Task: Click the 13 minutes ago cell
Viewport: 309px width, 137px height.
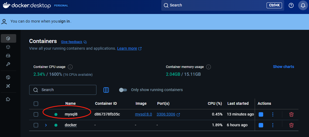Action: click(x=240, y=114)
